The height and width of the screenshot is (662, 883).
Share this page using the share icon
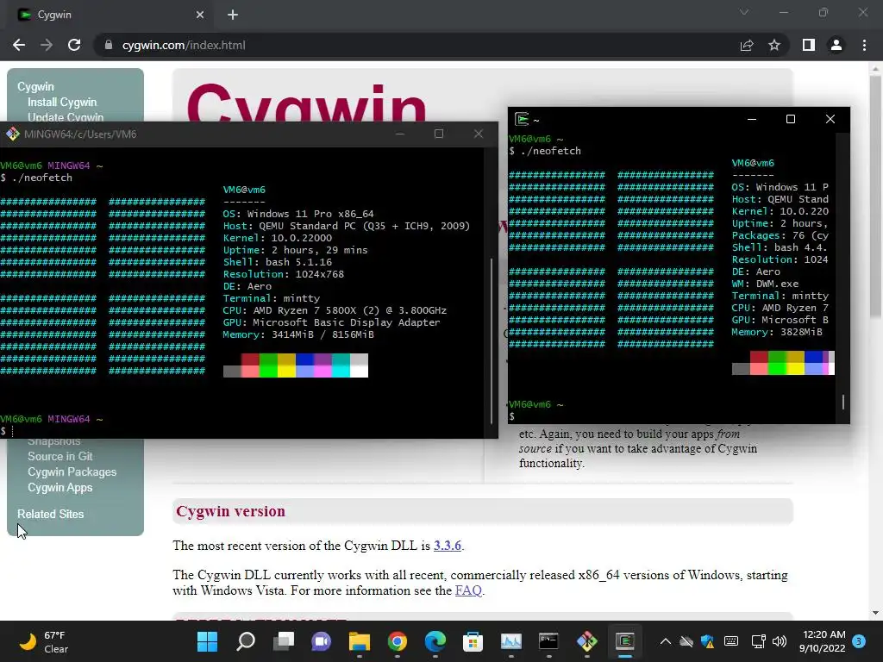point(747,45)
